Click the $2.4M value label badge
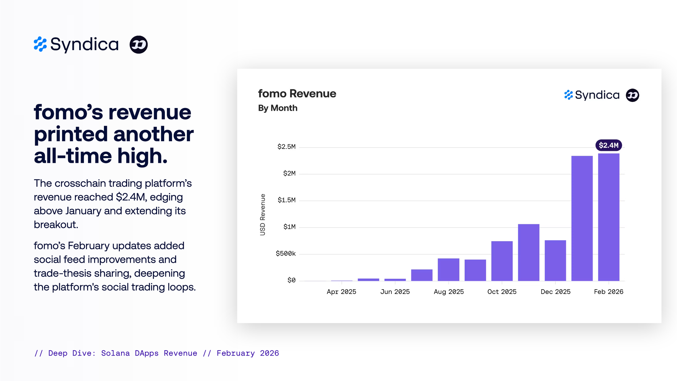677x381 pixels. coord(608,145)
